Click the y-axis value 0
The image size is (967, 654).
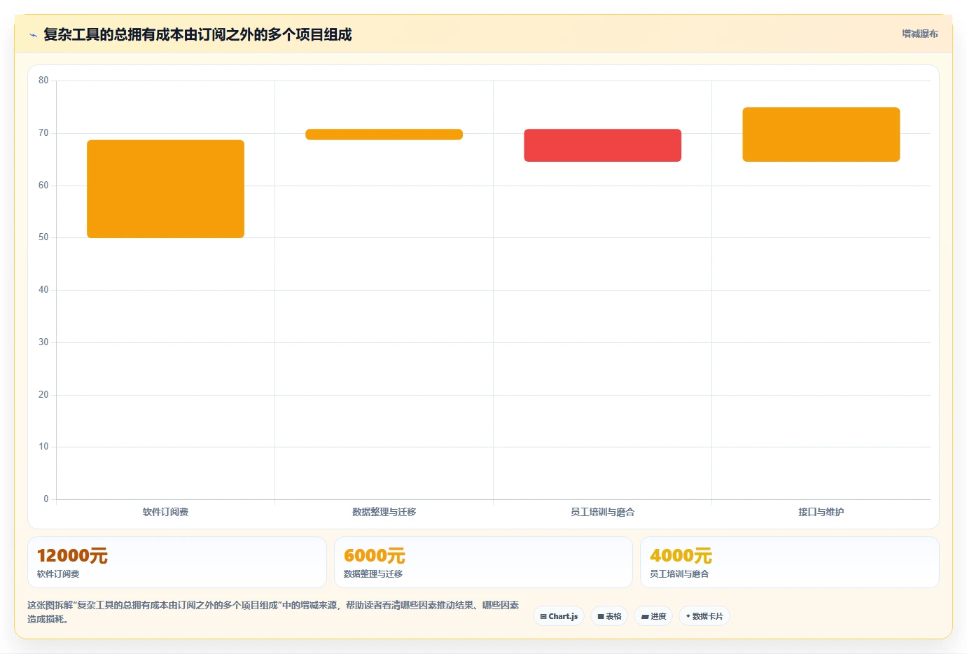tap(46, 499)
